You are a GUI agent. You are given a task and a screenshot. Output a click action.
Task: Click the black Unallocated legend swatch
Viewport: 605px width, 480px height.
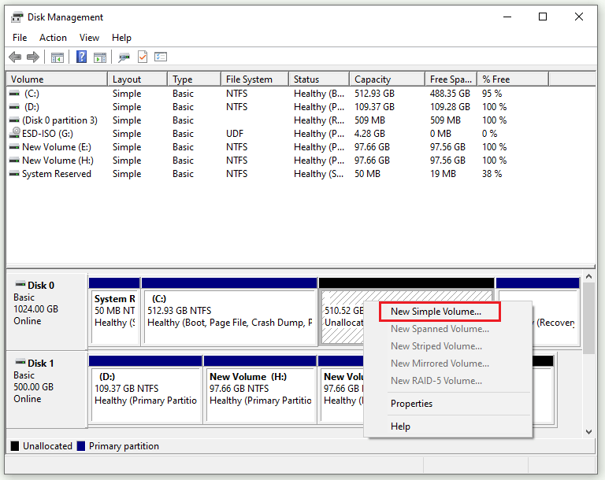15,446
